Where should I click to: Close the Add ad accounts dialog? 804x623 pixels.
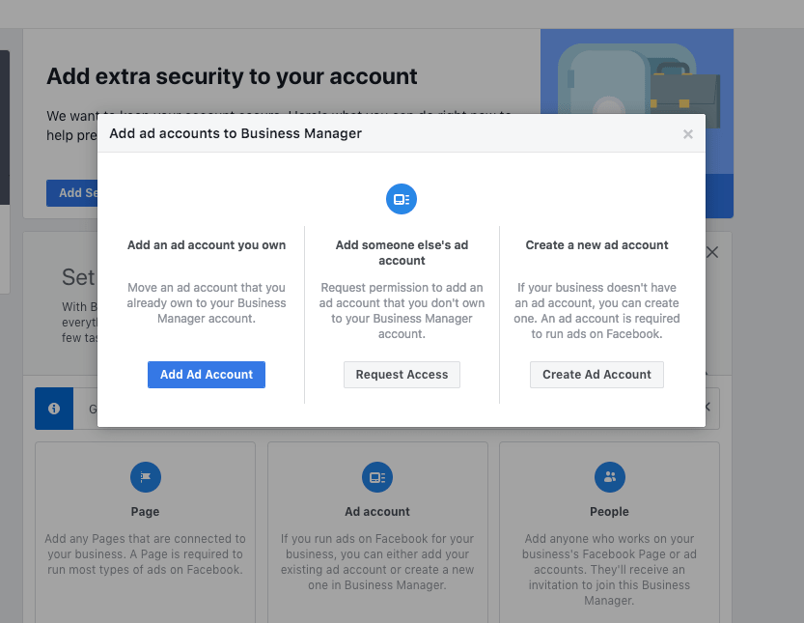687,134
